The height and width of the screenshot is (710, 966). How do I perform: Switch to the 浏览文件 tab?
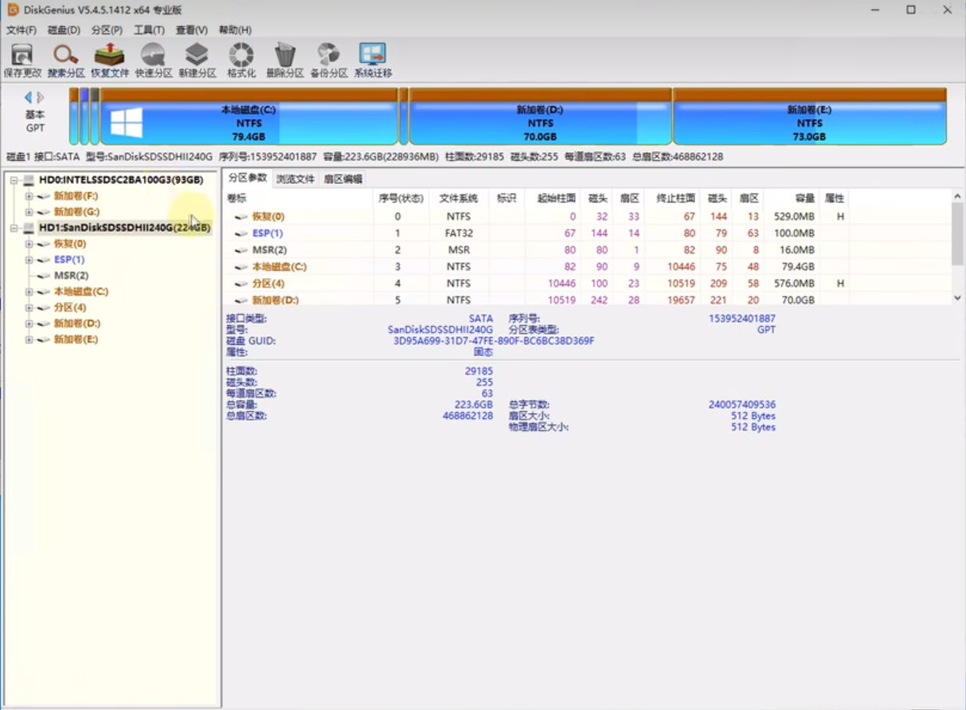click(x=295, y=179)
